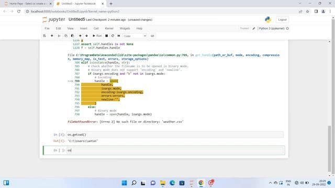Save and checkpoint the notebook
Viewport: 335px width, 188px height.
pos(44,36)
